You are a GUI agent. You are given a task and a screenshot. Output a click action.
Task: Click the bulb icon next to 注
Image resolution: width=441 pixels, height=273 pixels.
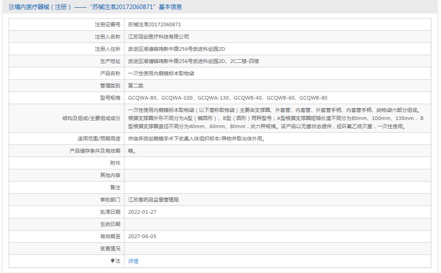coord(113,261)
